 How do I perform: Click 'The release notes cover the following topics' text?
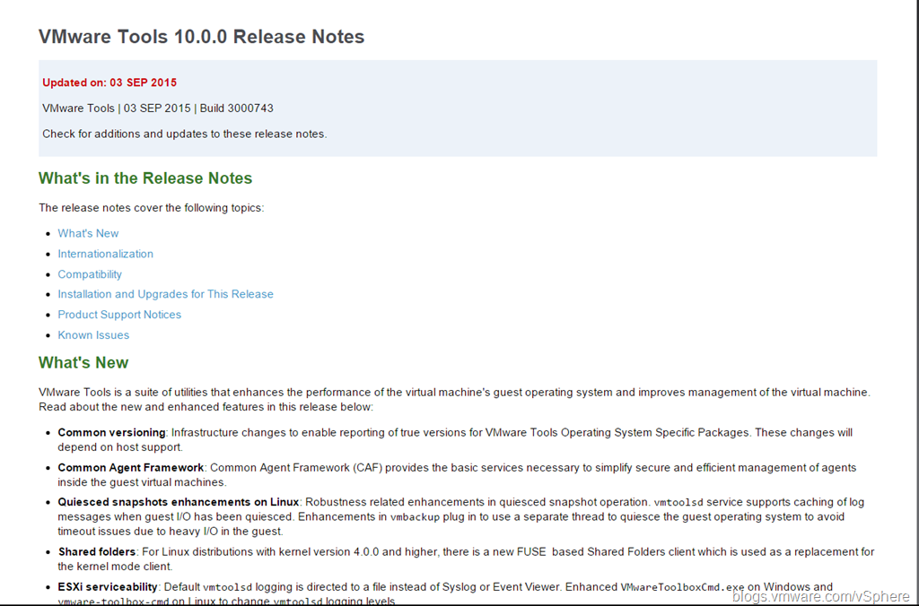(151, 208)
